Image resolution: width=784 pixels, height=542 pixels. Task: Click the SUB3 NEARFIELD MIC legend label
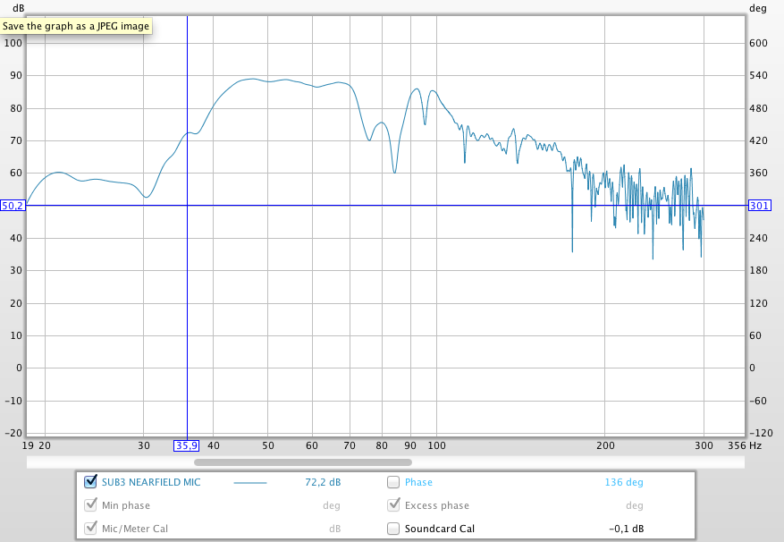(x=151, y=482)
